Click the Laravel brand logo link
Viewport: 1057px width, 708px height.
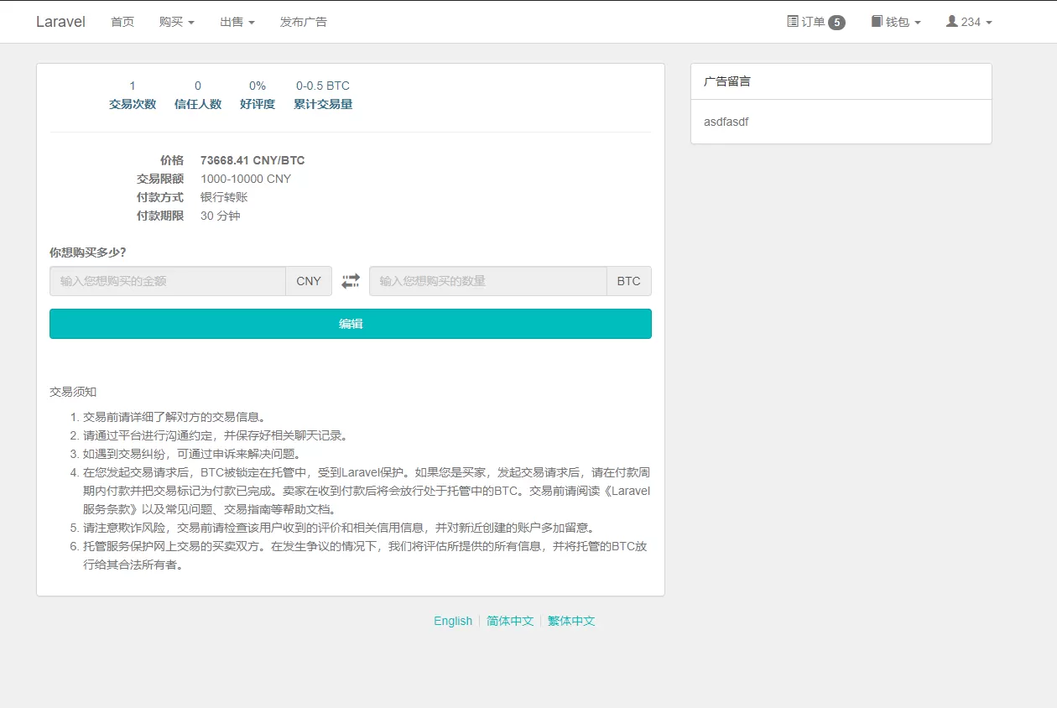pos(60,22)
